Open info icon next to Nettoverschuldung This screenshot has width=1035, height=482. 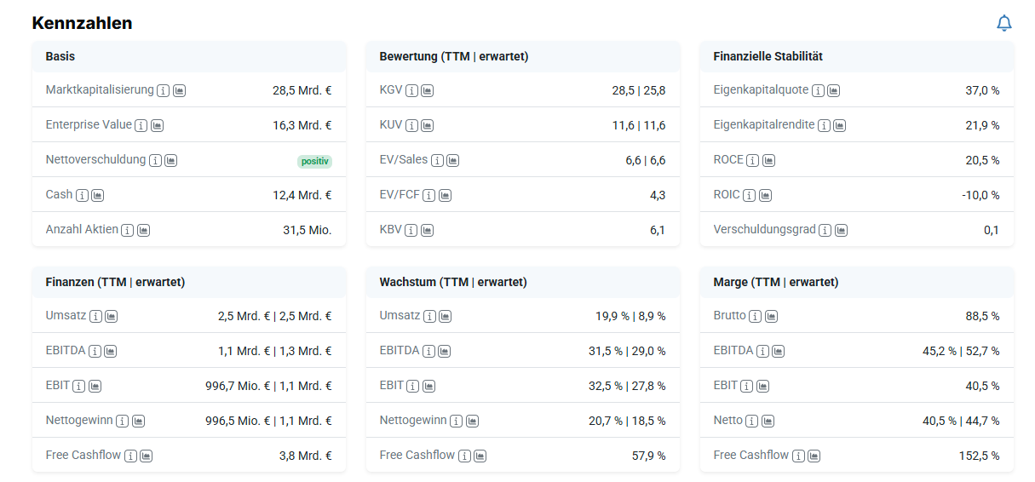pyautogui.click(x=154, y=160)
